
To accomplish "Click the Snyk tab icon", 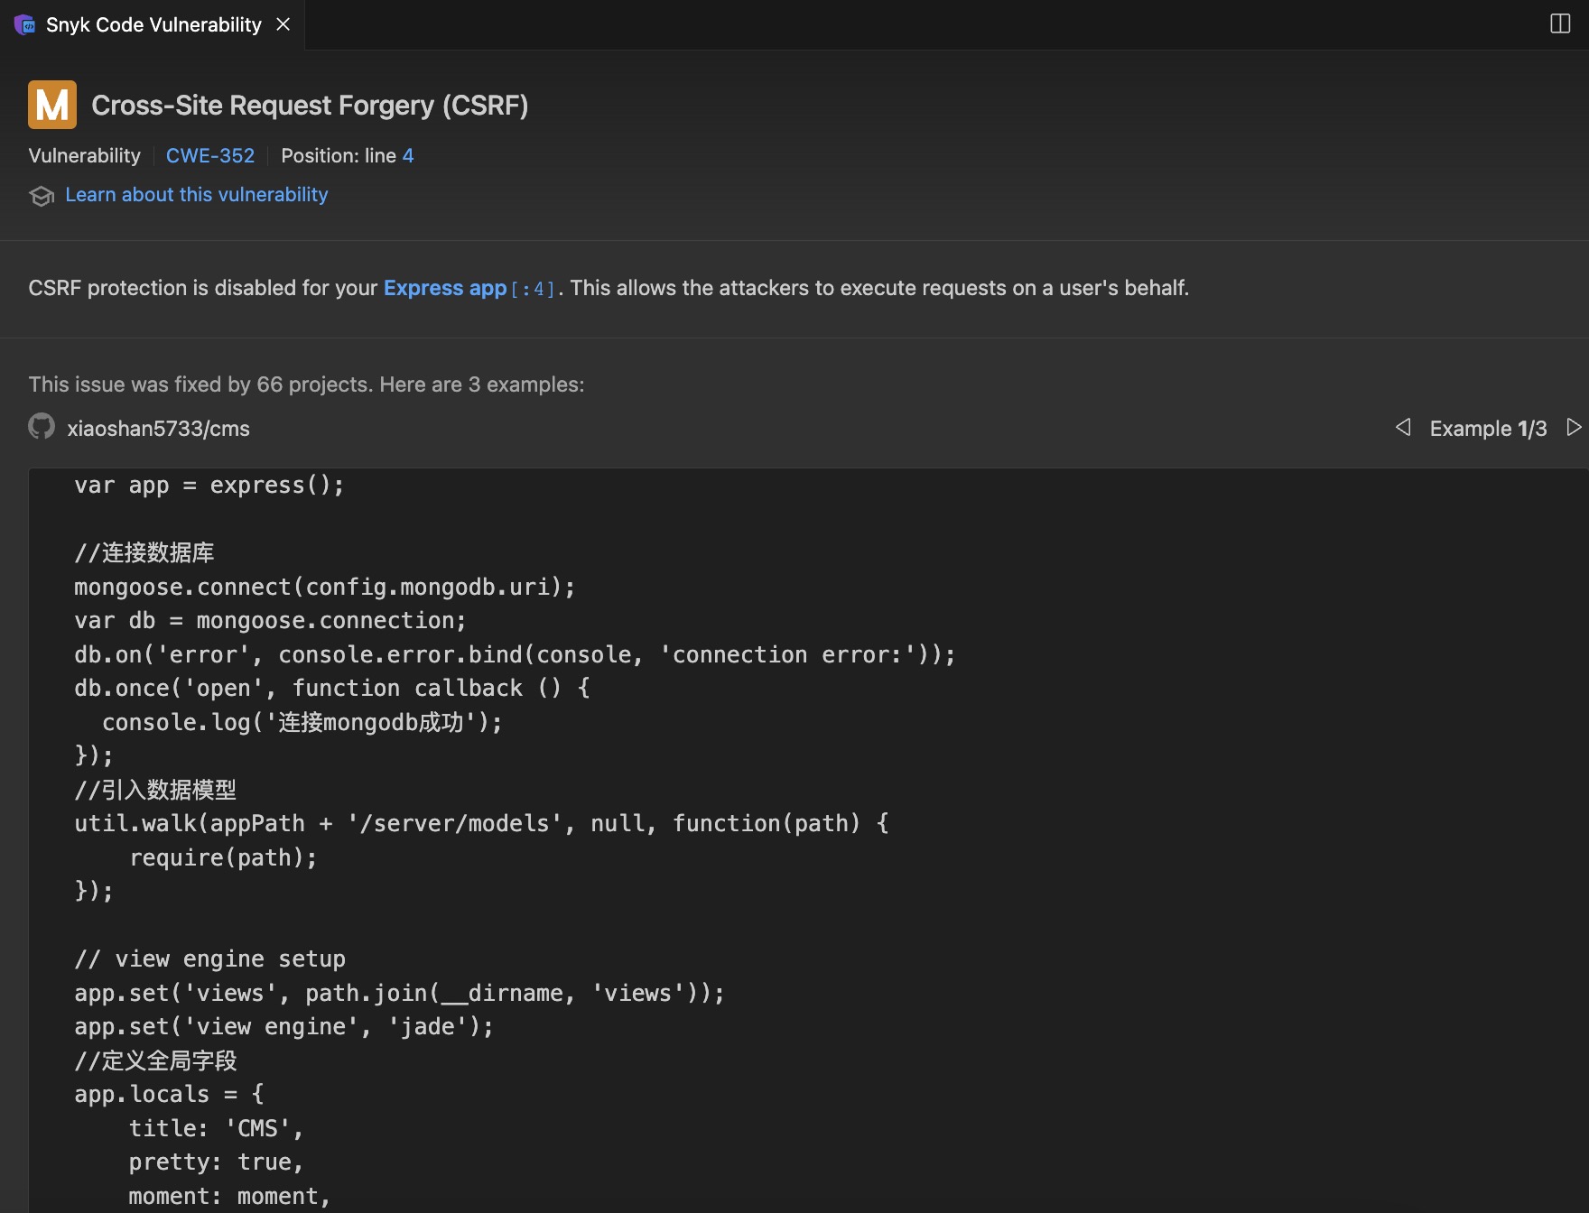I will click(x=24, y=24).
